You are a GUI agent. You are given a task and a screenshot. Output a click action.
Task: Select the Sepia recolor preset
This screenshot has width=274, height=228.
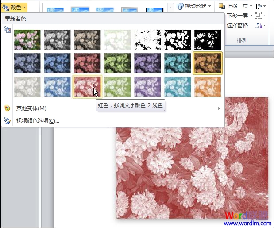point(87,39)
